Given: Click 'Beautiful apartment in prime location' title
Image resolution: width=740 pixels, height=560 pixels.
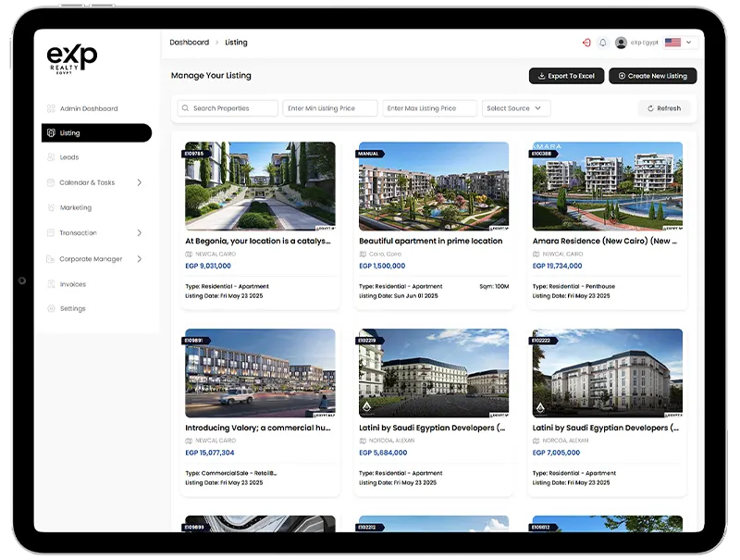Looking at the screenshot, I should pyautogui.click(x=430, y=241).
